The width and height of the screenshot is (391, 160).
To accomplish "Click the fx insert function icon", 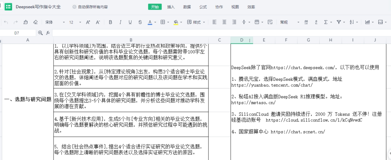I will pyautogui.click(x=48, y=33).
